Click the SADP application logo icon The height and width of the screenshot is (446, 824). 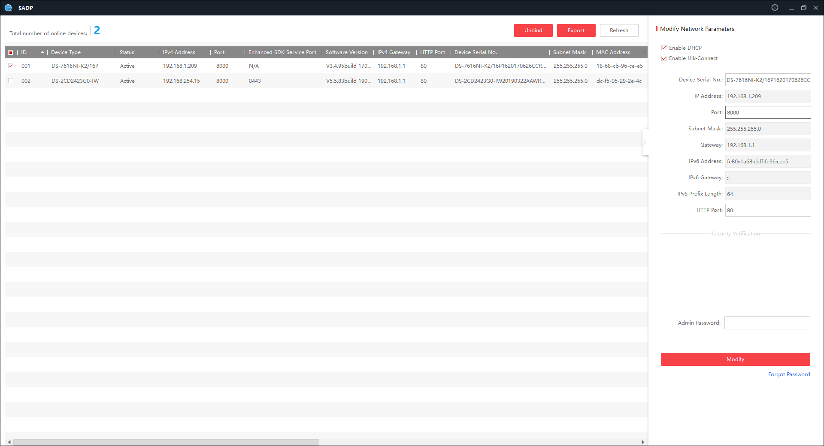[x=8, y=8]
